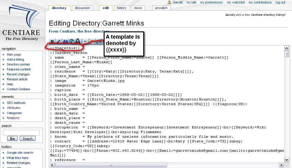Open my preferences link
Viewport: 292px width, 168px height.
[x=211, y=2]
